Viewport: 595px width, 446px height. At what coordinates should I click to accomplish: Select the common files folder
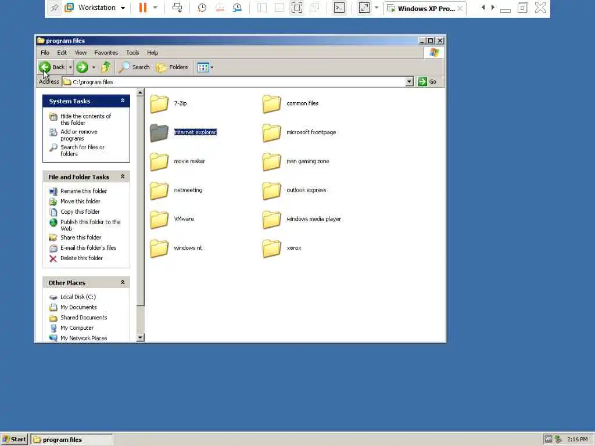[291, 103]
